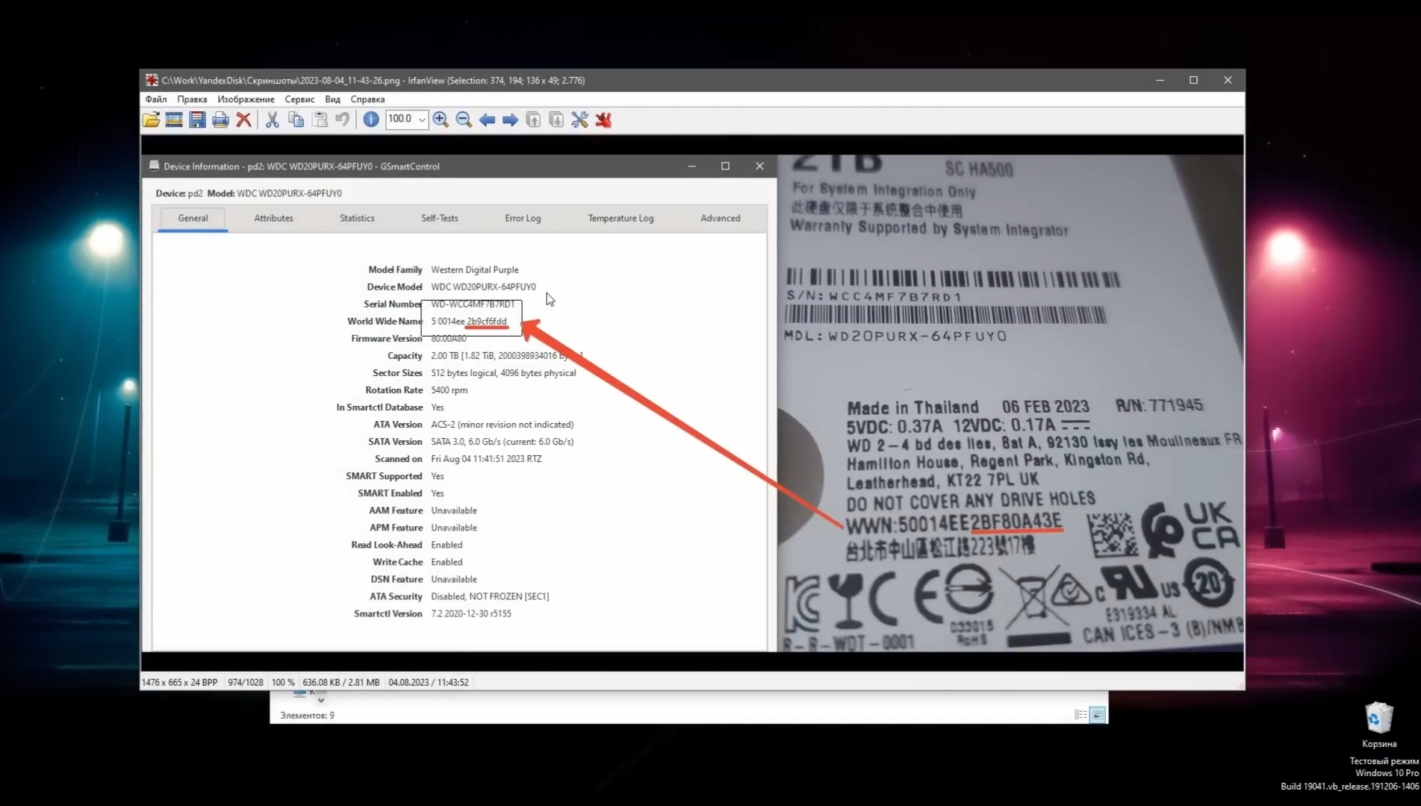This screenshot has width=1421, height=806.
Task: Zoom out with the magnifier minus icon
Action: (x=464, y=119)
